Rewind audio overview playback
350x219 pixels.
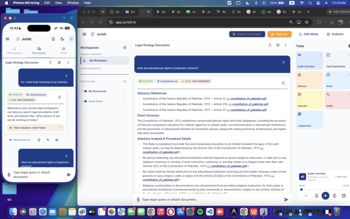point(316,196)
